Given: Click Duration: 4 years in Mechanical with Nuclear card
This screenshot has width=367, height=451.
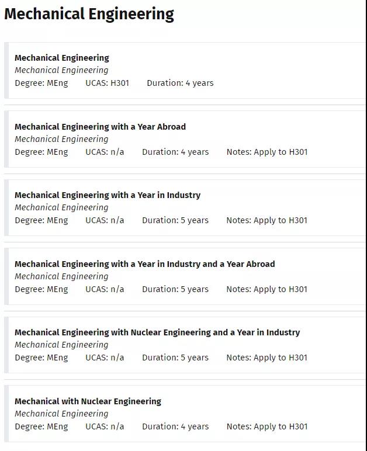Looking at the screenshot, I should pos(175,426).
